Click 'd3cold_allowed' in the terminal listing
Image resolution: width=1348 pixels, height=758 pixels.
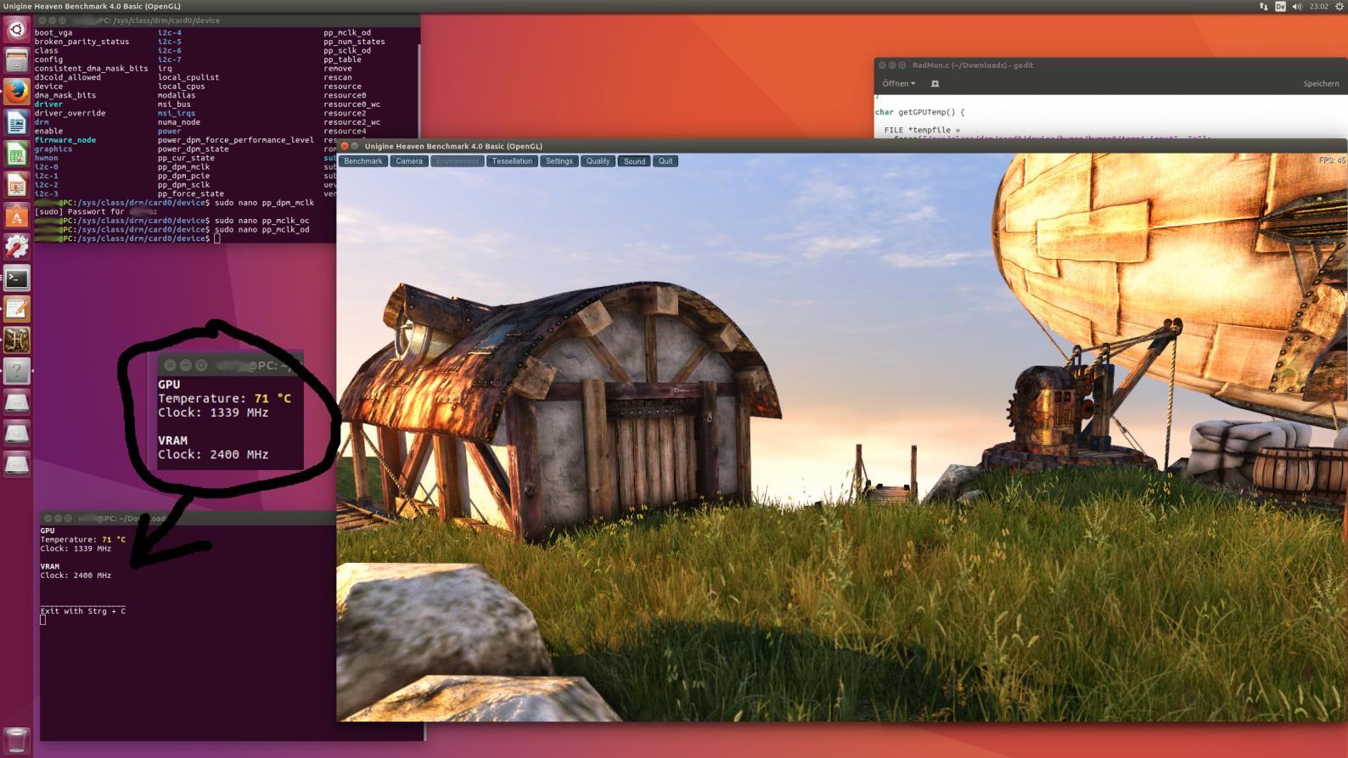pyautogui.click(x=68, y=77)
